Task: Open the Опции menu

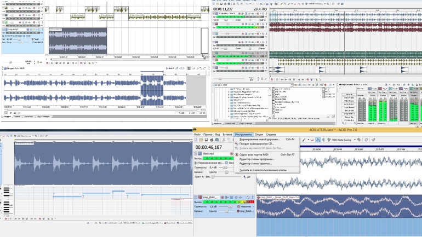Action: tap(259, 134)
